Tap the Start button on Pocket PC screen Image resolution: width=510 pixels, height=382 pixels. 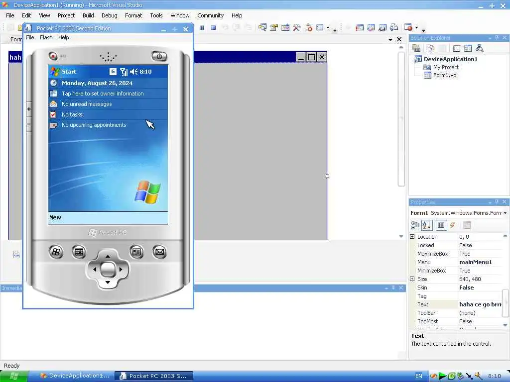click(63, 72)
